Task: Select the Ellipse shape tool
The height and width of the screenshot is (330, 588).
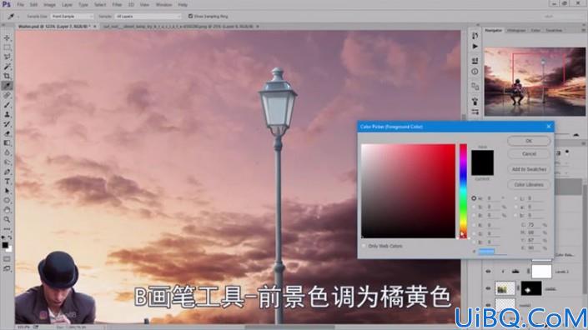Action: 8,200
